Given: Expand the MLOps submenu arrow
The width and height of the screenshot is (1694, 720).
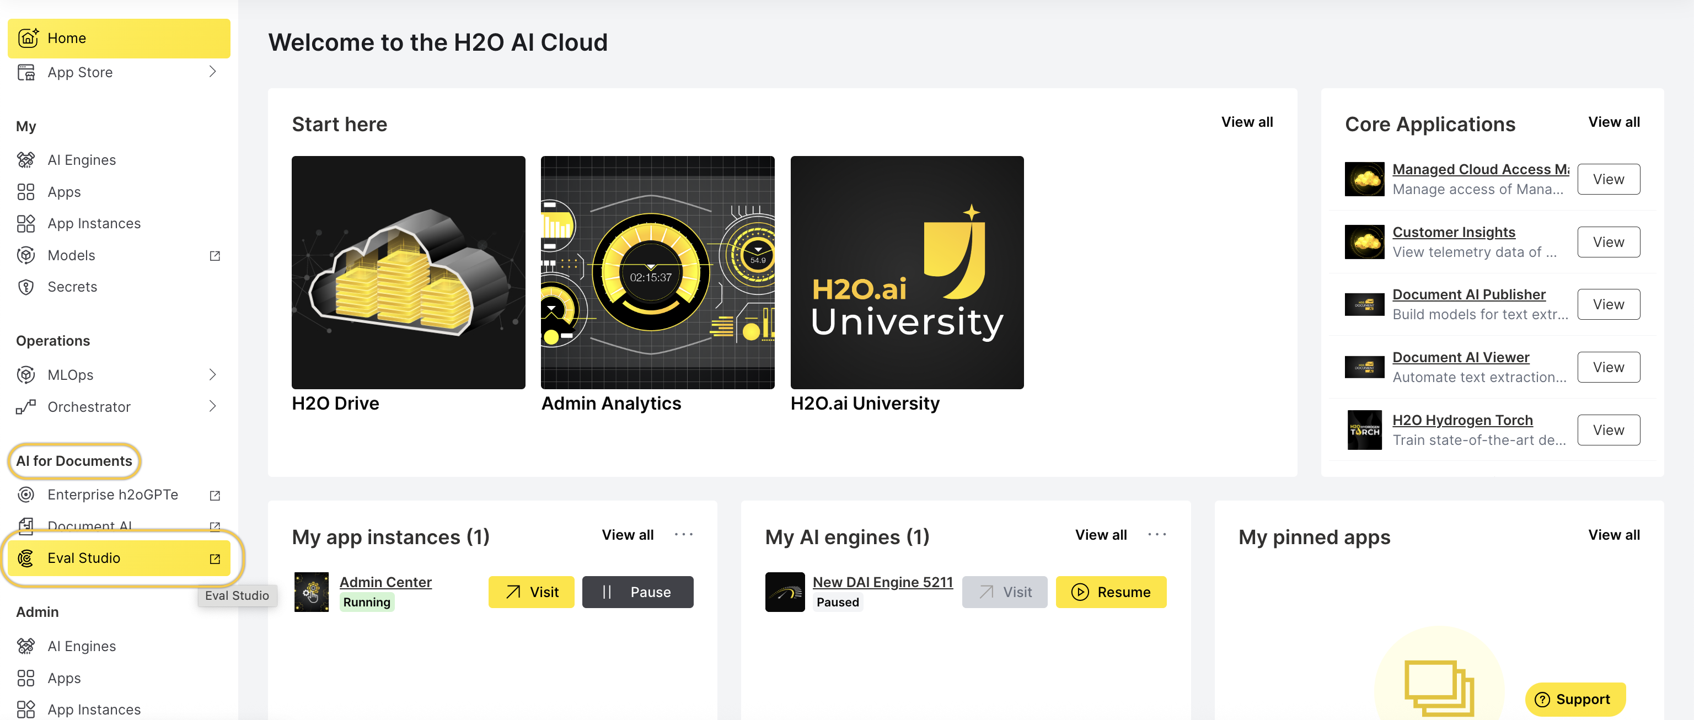Looking at the screenshot, I should coord(212,375).
